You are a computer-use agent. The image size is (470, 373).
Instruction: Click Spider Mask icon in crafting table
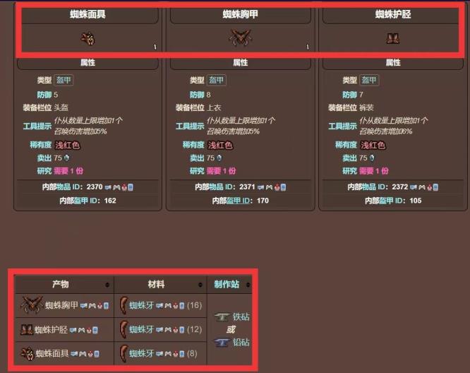28,353
